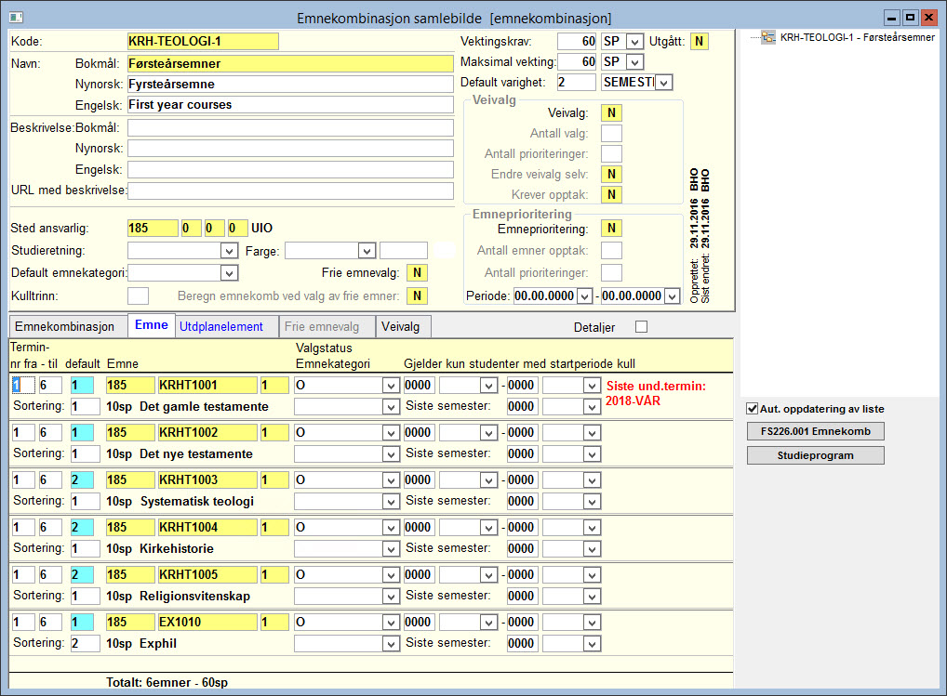Switch to the Emnekombinasjon tab
The width and height of the screenshot is (947, 696).
click(64, 327)
